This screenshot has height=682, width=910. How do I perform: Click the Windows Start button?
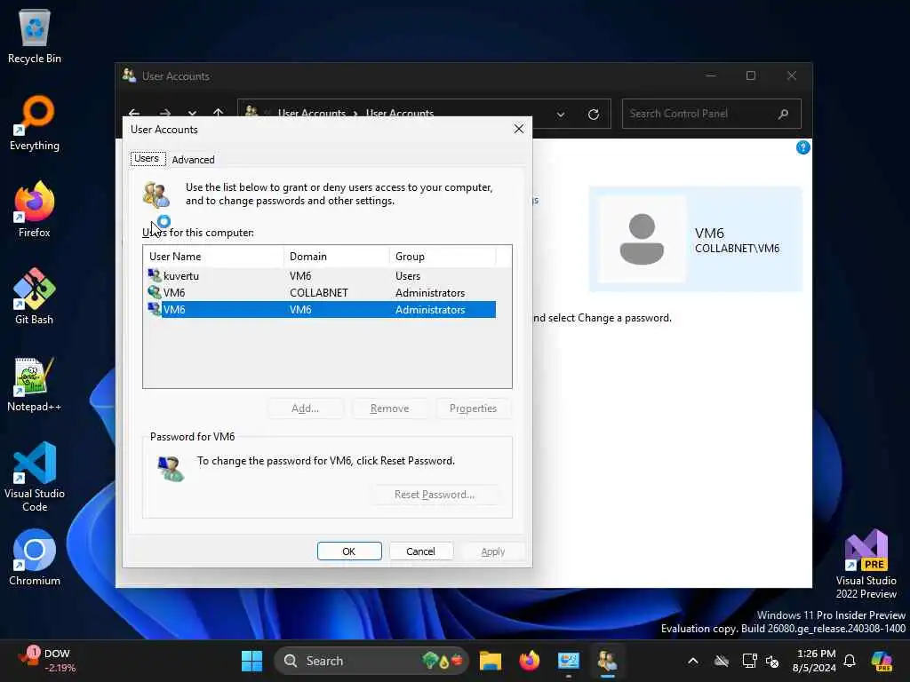point(251,661)
